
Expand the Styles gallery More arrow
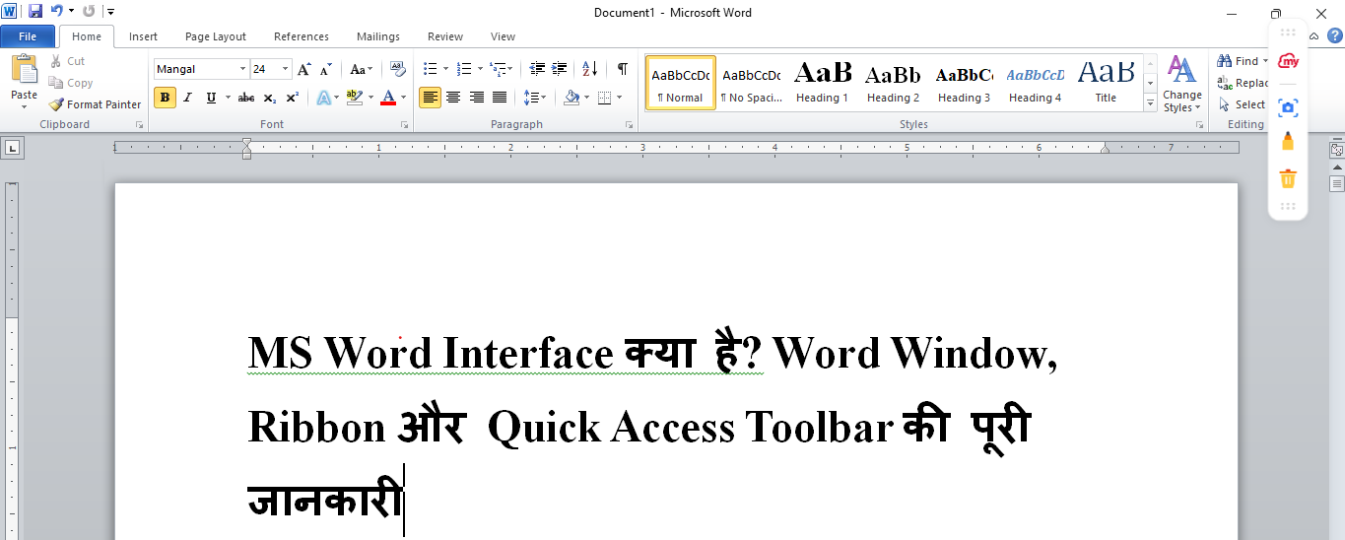click(x=1150, y=103)
